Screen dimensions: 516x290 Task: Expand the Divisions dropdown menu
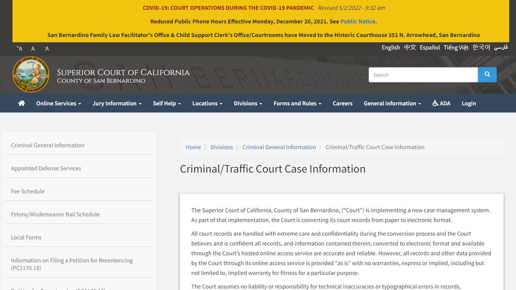(x=248, y=103)
